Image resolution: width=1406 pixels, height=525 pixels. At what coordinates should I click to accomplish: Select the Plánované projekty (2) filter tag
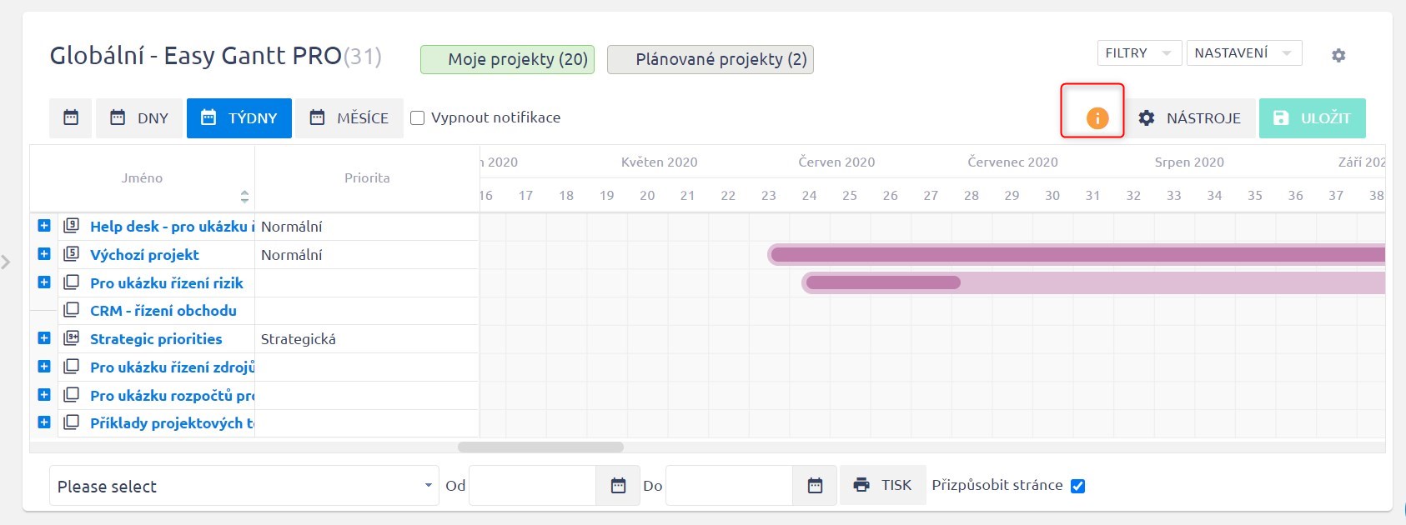pos(711,59)
